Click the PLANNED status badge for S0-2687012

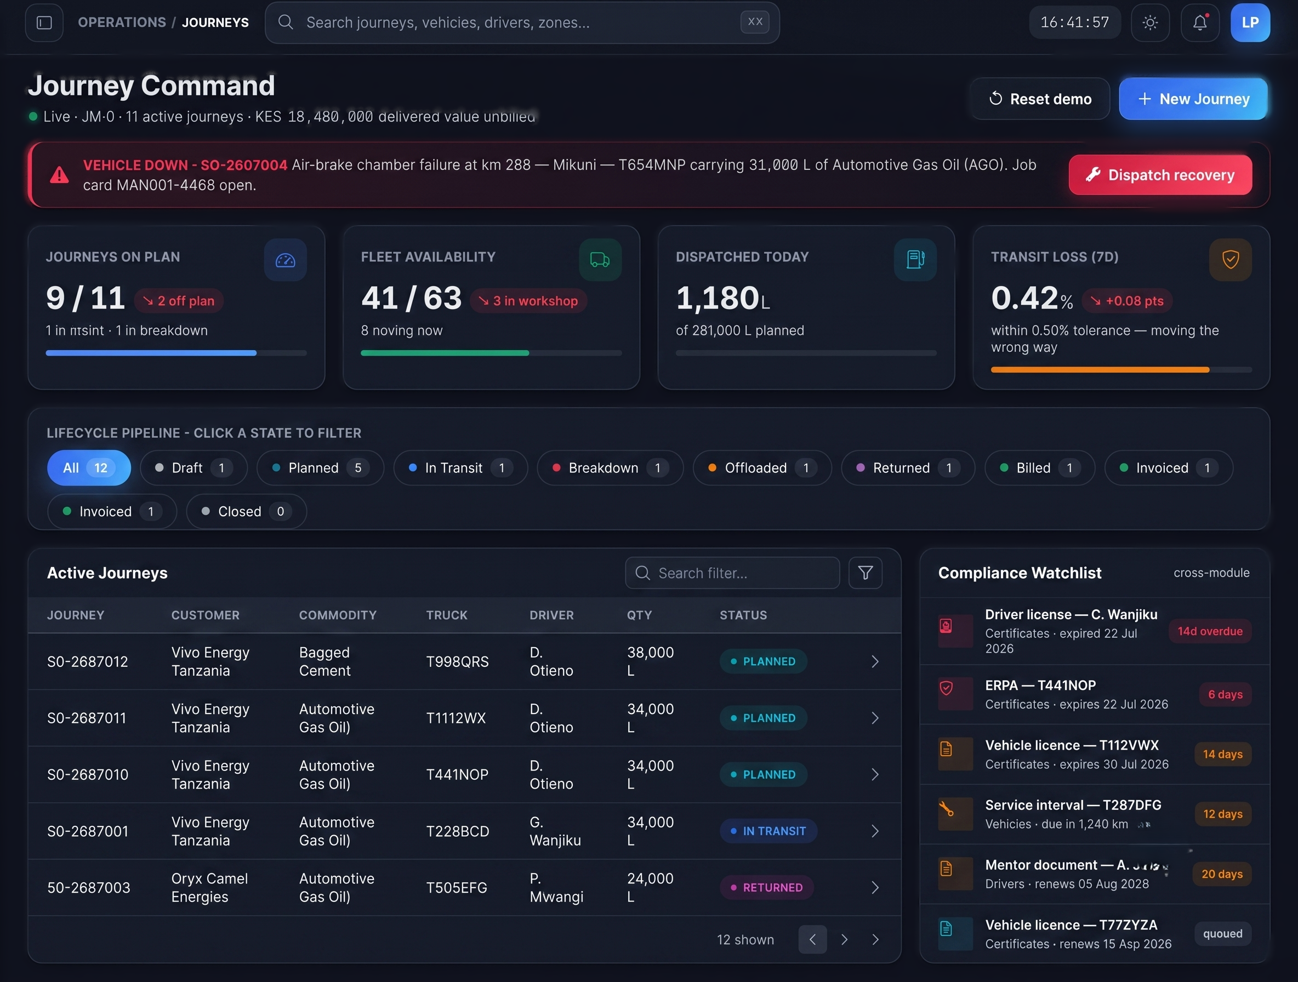(x=763, y=661)
